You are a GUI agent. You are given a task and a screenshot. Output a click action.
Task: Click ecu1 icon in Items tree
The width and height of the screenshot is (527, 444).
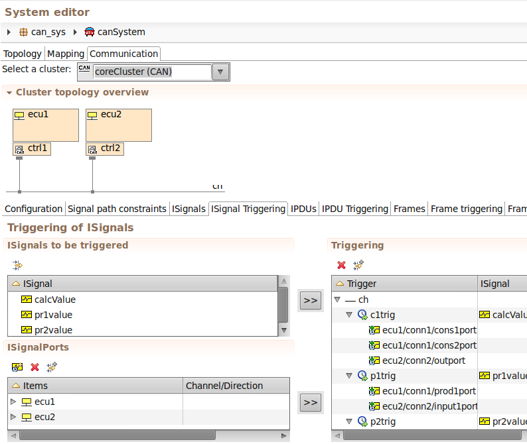[x=26, y=402]
